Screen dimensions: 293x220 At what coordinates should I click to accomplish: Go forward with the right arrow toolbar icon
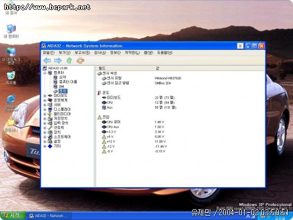click(58, 60)
